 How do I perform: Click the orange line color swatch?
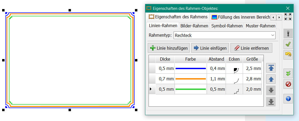(x=191, y=79)
